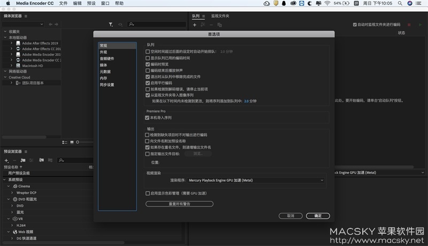428x246 pixels.
Task: Open Siri from the menu bar
Action: (410, 3)
